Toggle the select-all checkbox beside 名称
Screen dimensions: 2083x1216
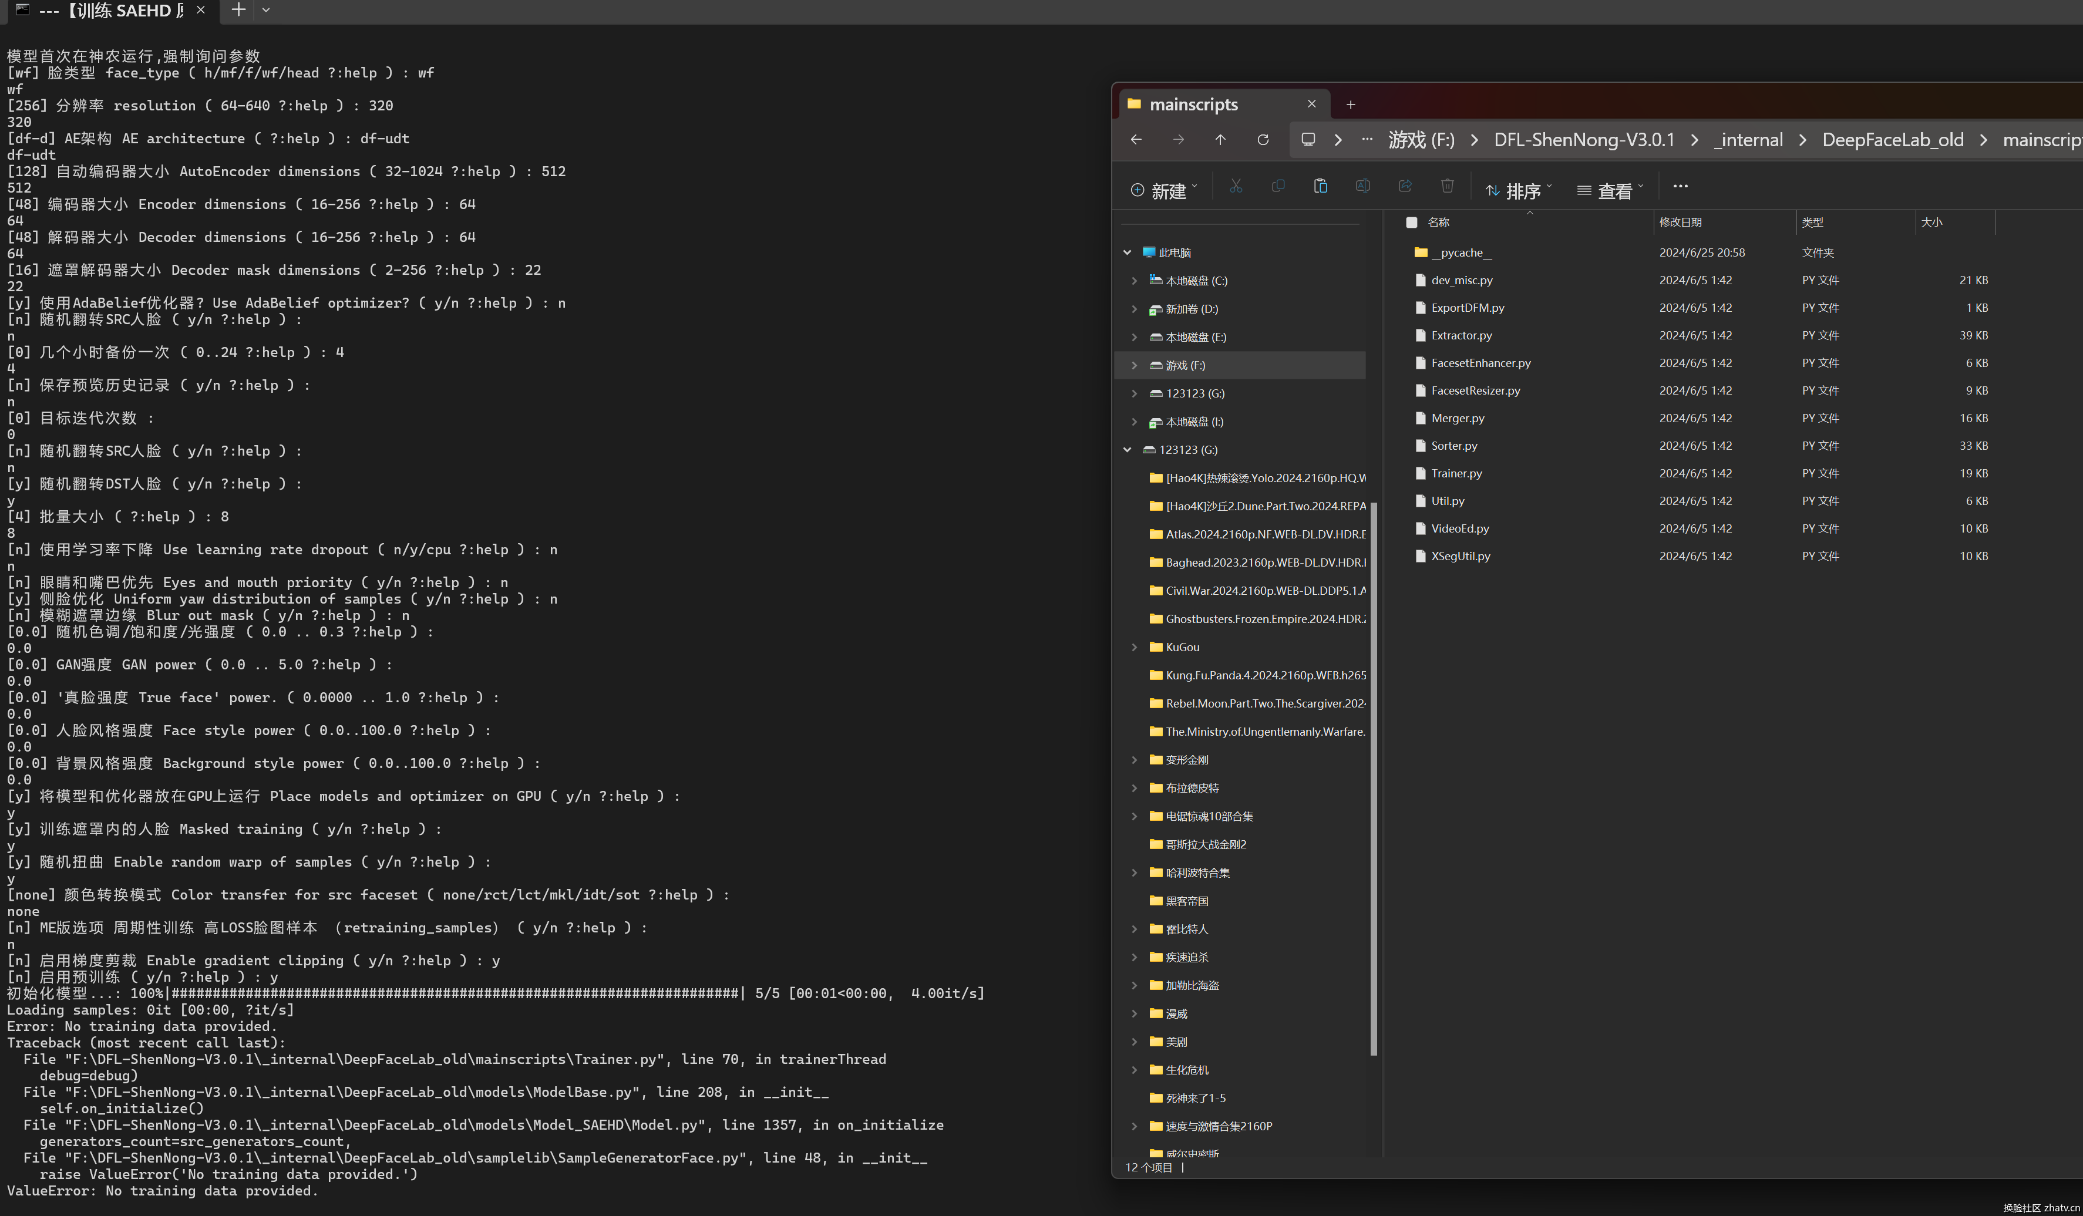click(x=1412, y=223)
